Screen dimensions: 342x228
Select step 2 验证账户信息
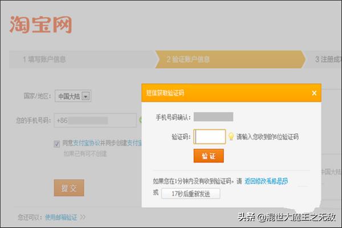pos(230,59)
